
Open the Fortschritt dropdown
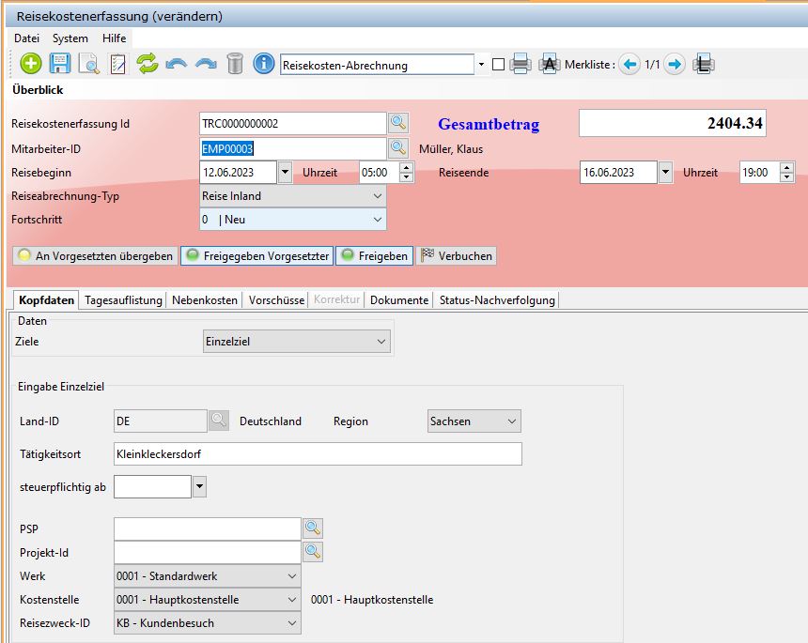378,220
